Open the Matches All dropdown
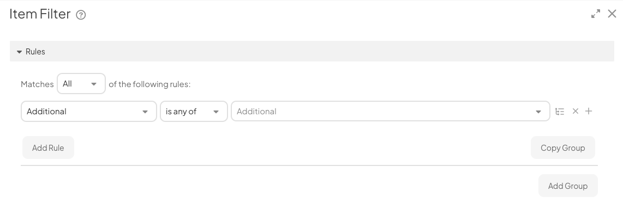The width and height of the screenshot is (623, 203). 81,84
